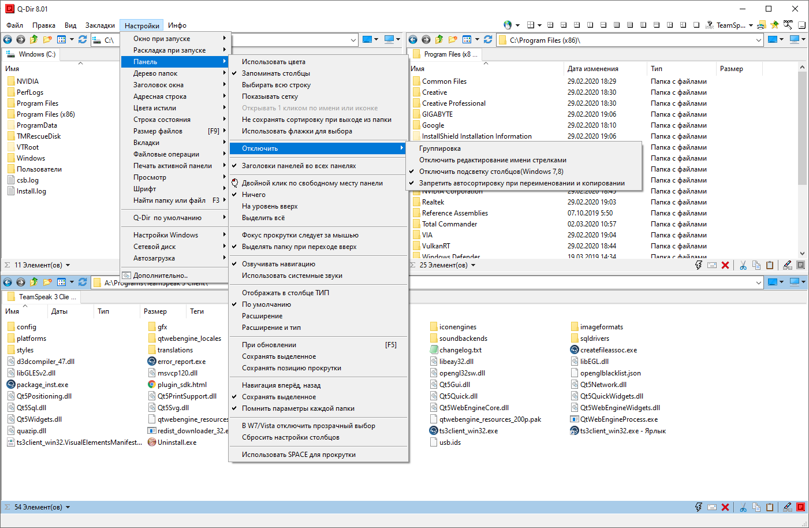Select the "Группировка" submenu entry
The height and width of the screenshot is (528, 809).
[x=439, y=148]
